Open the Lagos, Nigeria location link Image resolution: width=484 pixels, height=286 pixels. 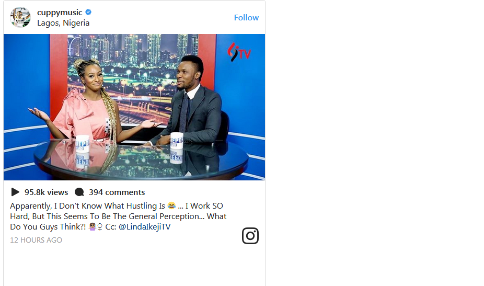63,23
